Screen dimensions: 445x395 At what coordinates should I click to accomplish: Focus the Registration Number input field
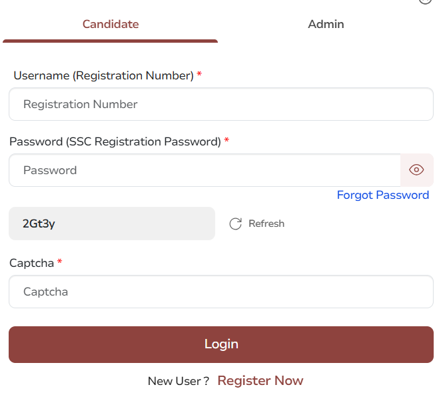pyautogui.click(x=221, y=104)
